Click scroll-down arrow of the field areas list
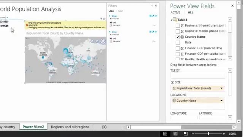 (x=230, y=117)
